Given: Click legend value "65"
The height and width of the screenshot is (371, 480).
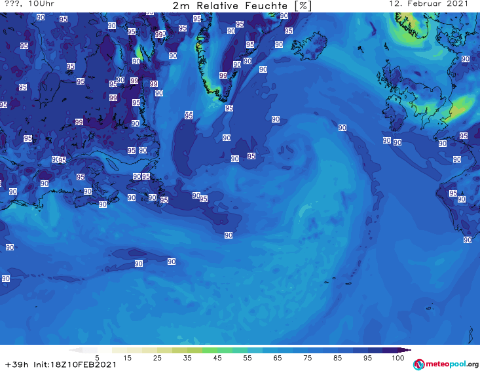Looking at the screenshot, I should pos(278,358).
